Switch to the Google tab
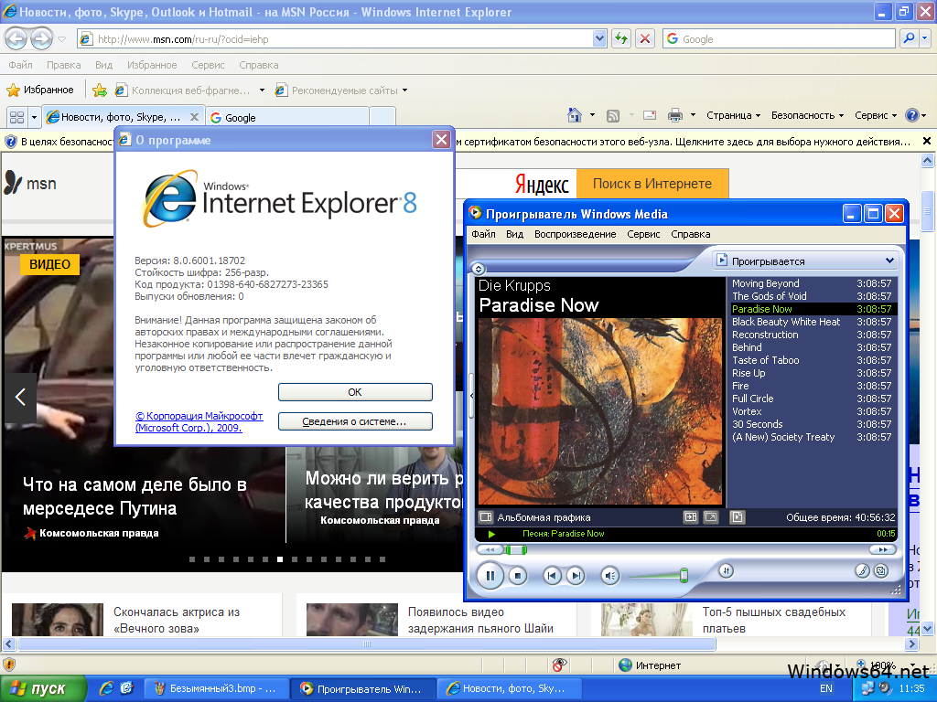The image size is (937, 702). click(x=287, y=117)
